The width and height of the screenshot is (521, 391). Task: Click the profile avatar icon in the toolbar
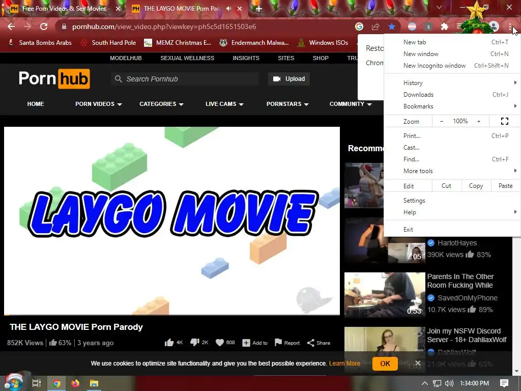pos(494,26)
